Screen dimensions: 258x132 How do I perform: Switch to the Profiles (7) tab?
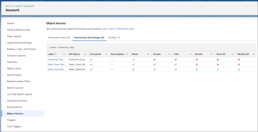point(114,38)
